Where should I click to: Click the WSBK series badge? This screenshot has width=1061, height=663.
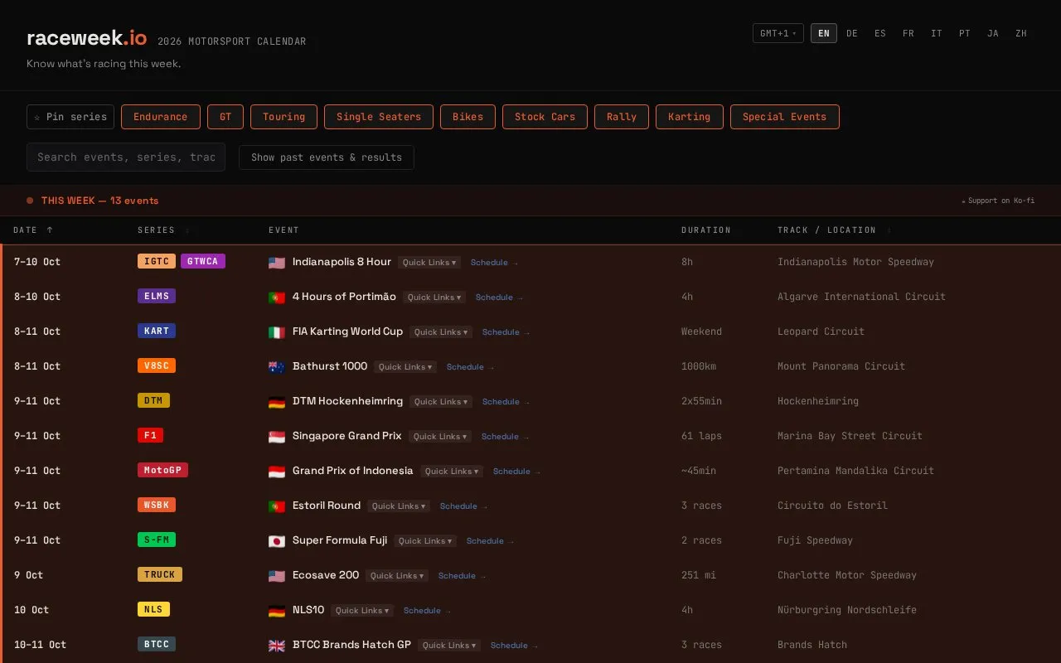[x=157, y=505]
